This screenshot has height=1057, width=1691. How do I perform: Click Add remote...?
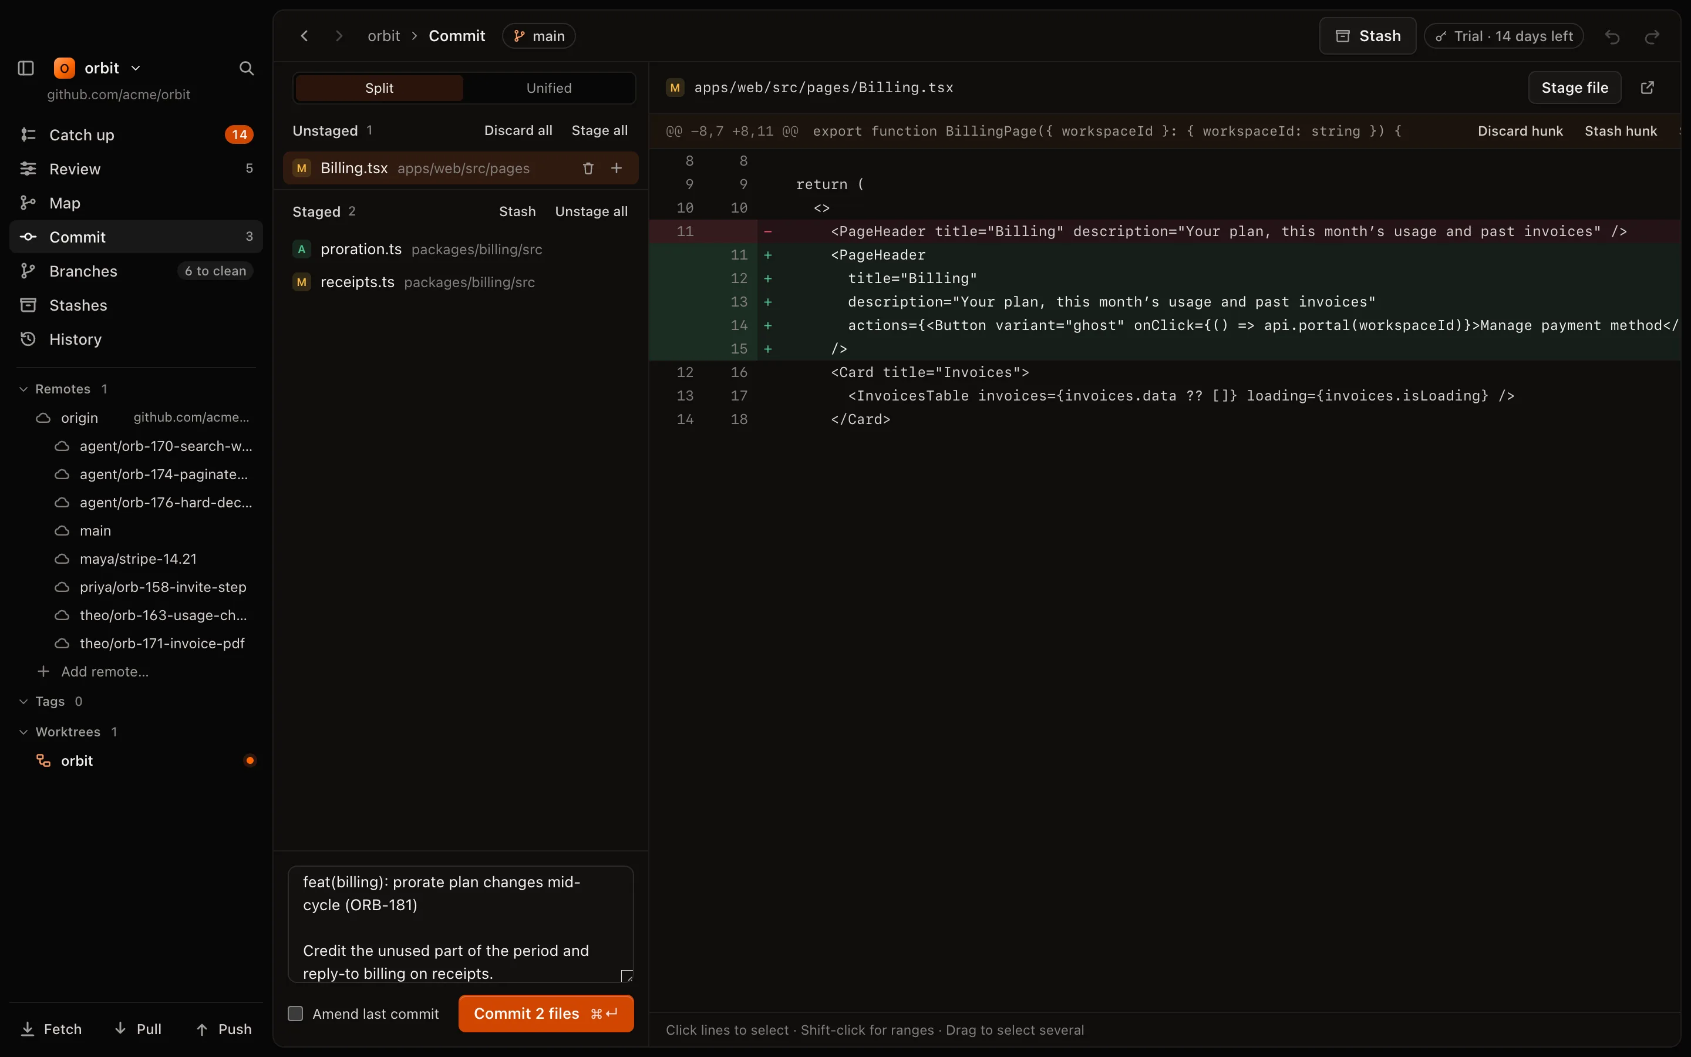(93, 671)
